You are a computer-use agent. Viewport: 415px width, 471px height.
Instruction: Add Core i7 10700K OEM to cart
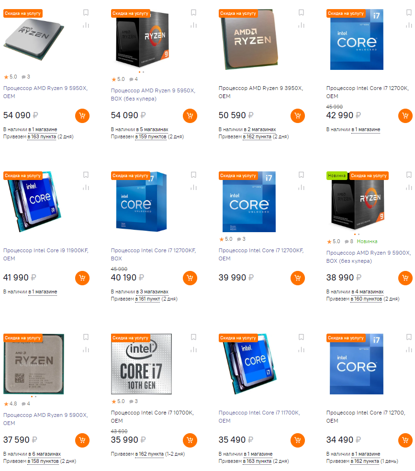(x=190, y=440)
